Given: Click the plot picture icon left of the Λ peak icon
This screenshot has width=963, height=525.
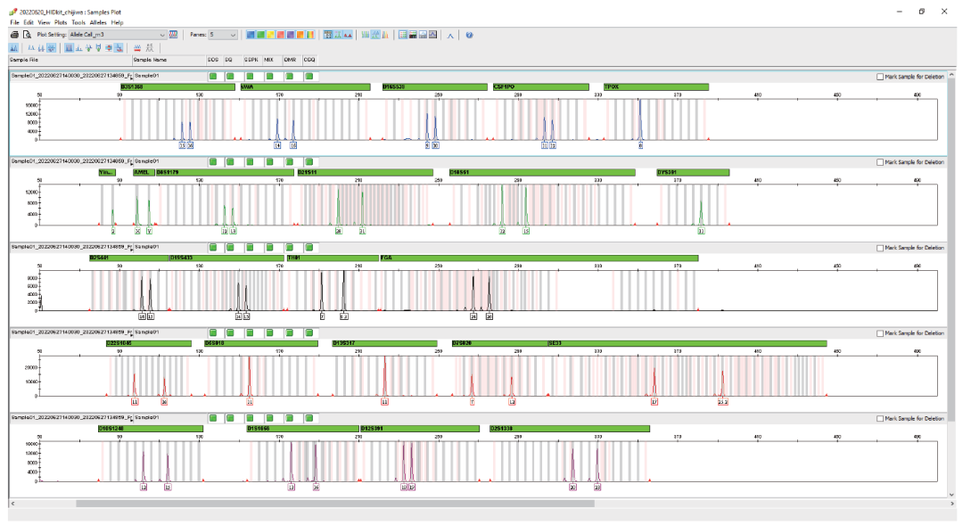Looking at the screenshot, I should coord(433,35).
